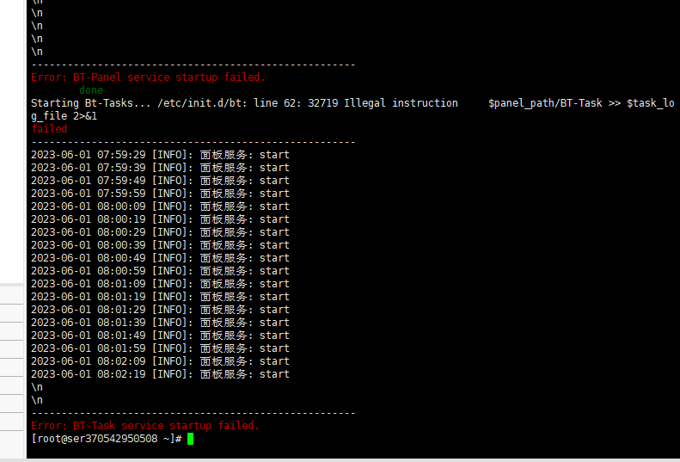
Task: Click the green terminal cursor block
Action: (190, 439)
